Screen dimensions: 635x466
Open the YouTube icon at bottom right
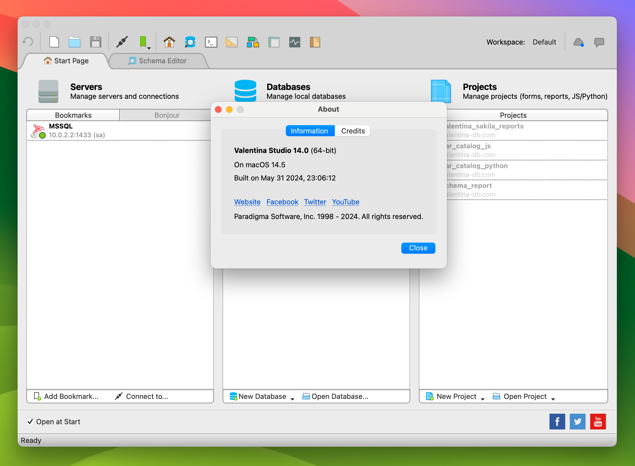[598, 421]
